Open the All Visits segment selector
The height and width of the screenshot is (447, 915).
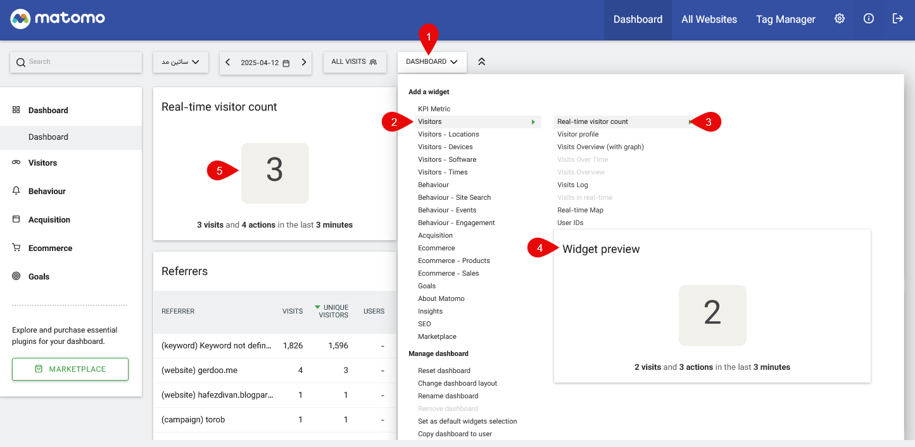click(355, 62)
